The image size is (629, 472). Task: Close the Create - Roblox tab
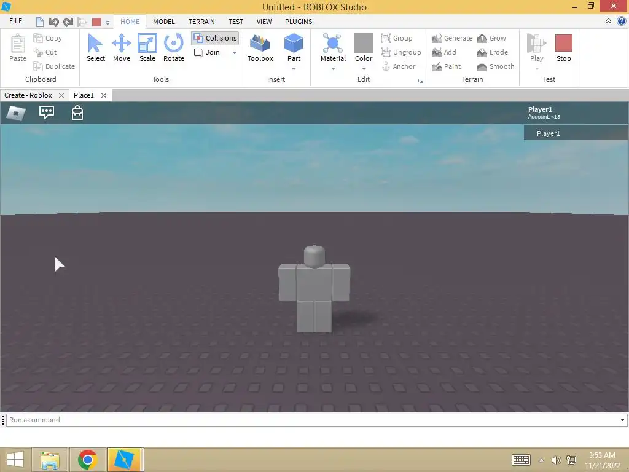61,95
